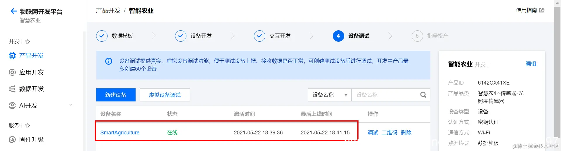
Task: Click the AI开发 sidebar icon
Action: (x=12, y=106)
